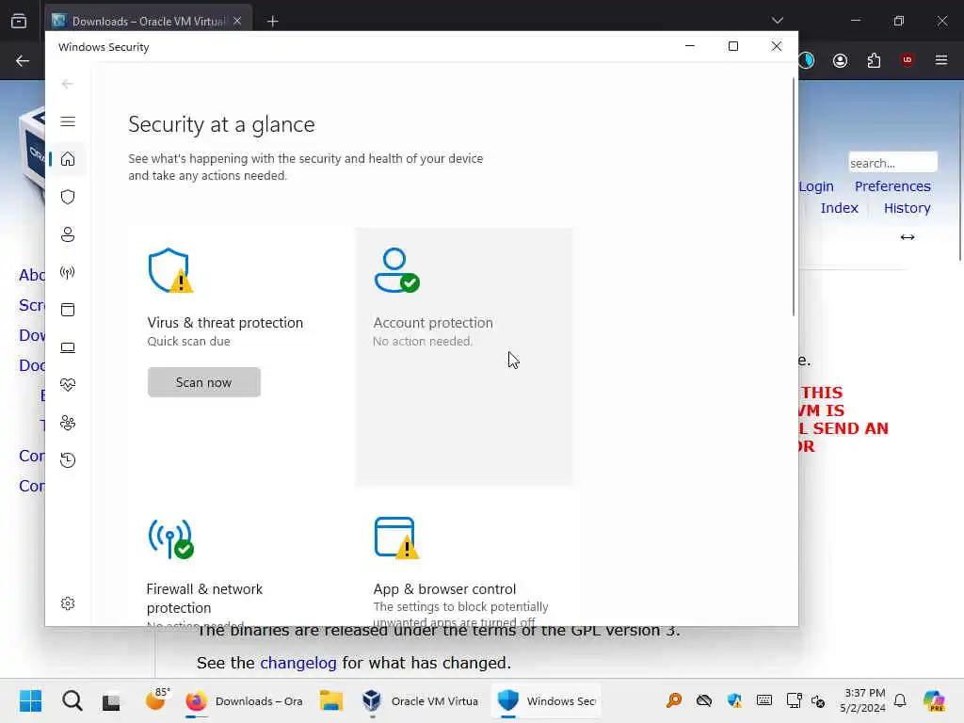Switch to Firefox Downloads taskbar item
This screenshot has height=723, width=964.
coord(245,700)
